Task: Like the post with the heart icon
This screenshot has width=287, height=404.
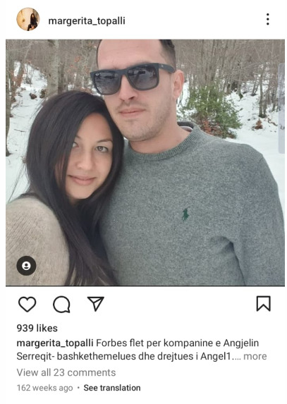Action: [27, 304]
